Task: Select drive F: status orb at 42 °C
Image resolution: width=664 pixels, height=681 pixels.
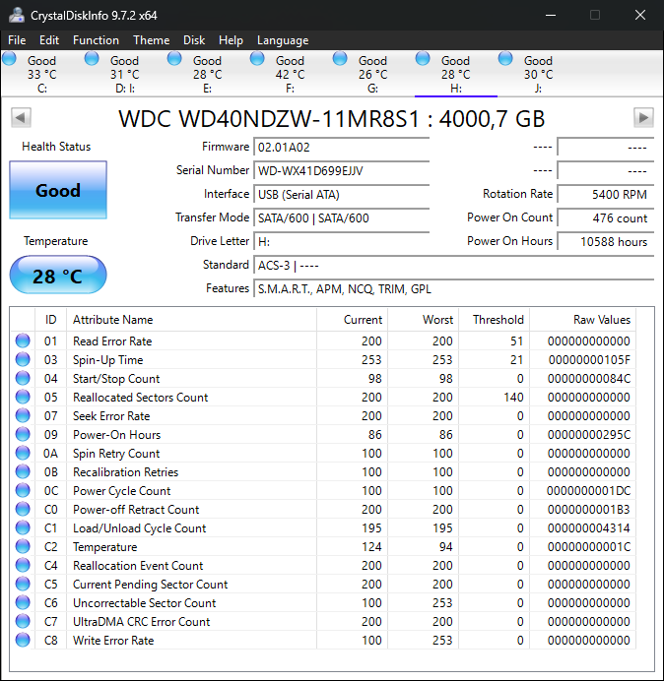Action: (x=258, y=59)
